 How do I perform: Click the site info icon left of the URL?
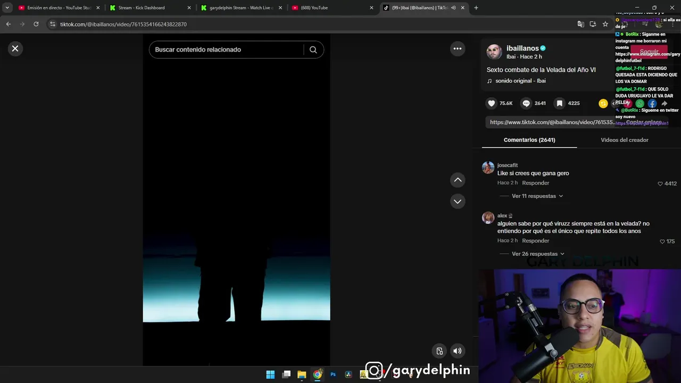(x=52, y=24)
